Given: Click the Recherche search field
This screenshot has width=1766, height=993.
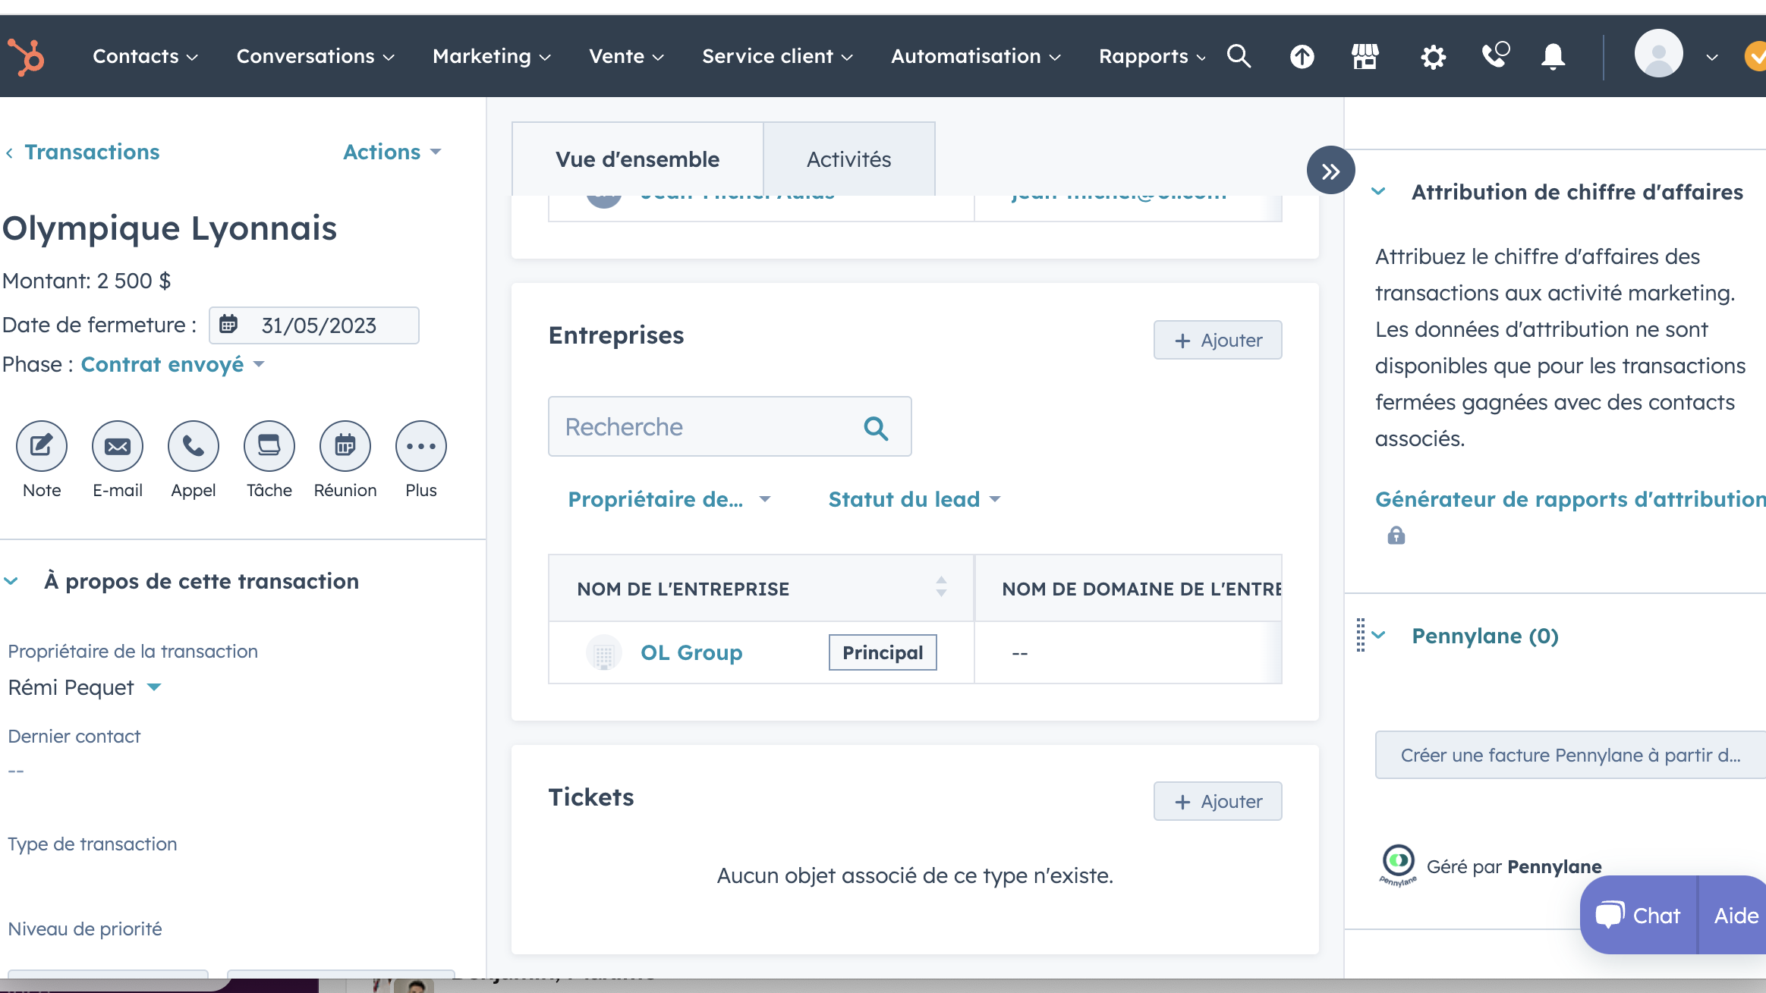Looking at the screenshot, I should pos(713,426).
